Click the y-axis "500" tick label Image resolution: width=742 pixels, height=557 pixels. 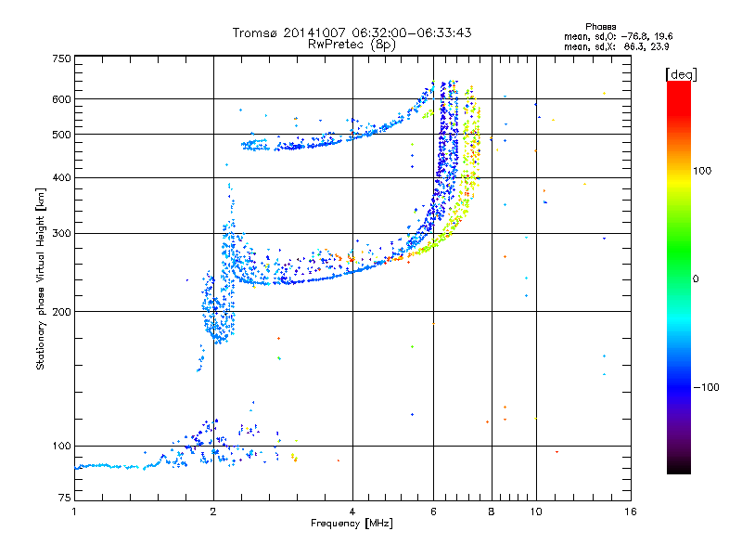click(x=61, y=135)
